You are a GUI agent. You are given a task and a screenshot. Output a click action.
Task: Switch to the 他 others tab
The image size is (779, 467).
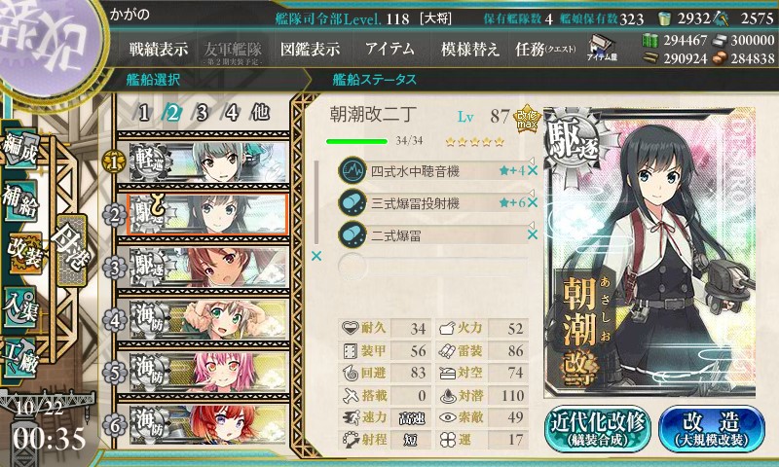tap(260, 113)
